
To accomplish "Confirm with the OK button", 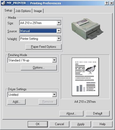I will [x=38, y=124].
